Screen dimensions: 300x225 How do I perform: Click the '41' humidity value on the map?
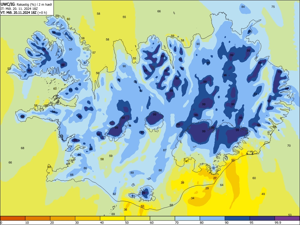pos(187,161)
